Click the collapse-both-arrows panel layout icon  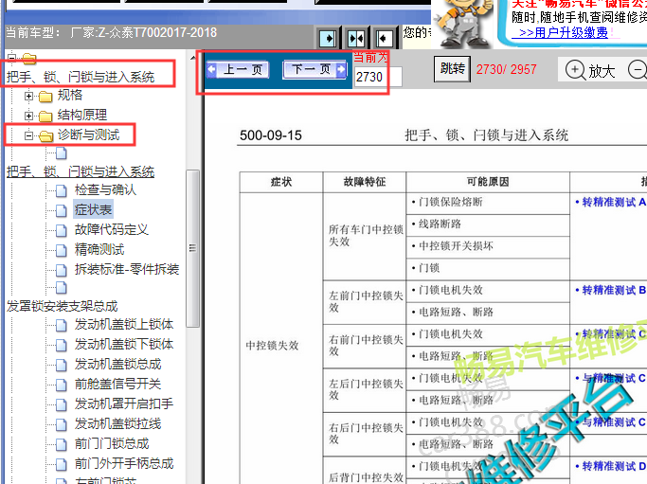[x=356, y=39]
